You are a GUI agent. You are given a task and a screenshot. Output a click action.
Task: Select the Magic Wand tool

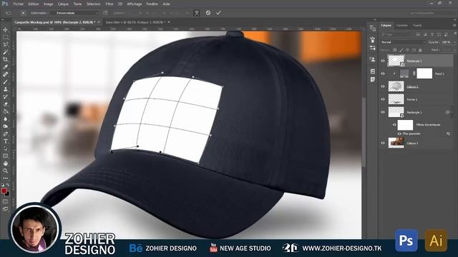pos(5,52)
